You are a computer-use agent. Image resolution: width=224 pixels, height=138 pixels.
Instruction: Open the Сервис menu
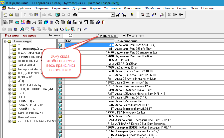pos(182,8)
